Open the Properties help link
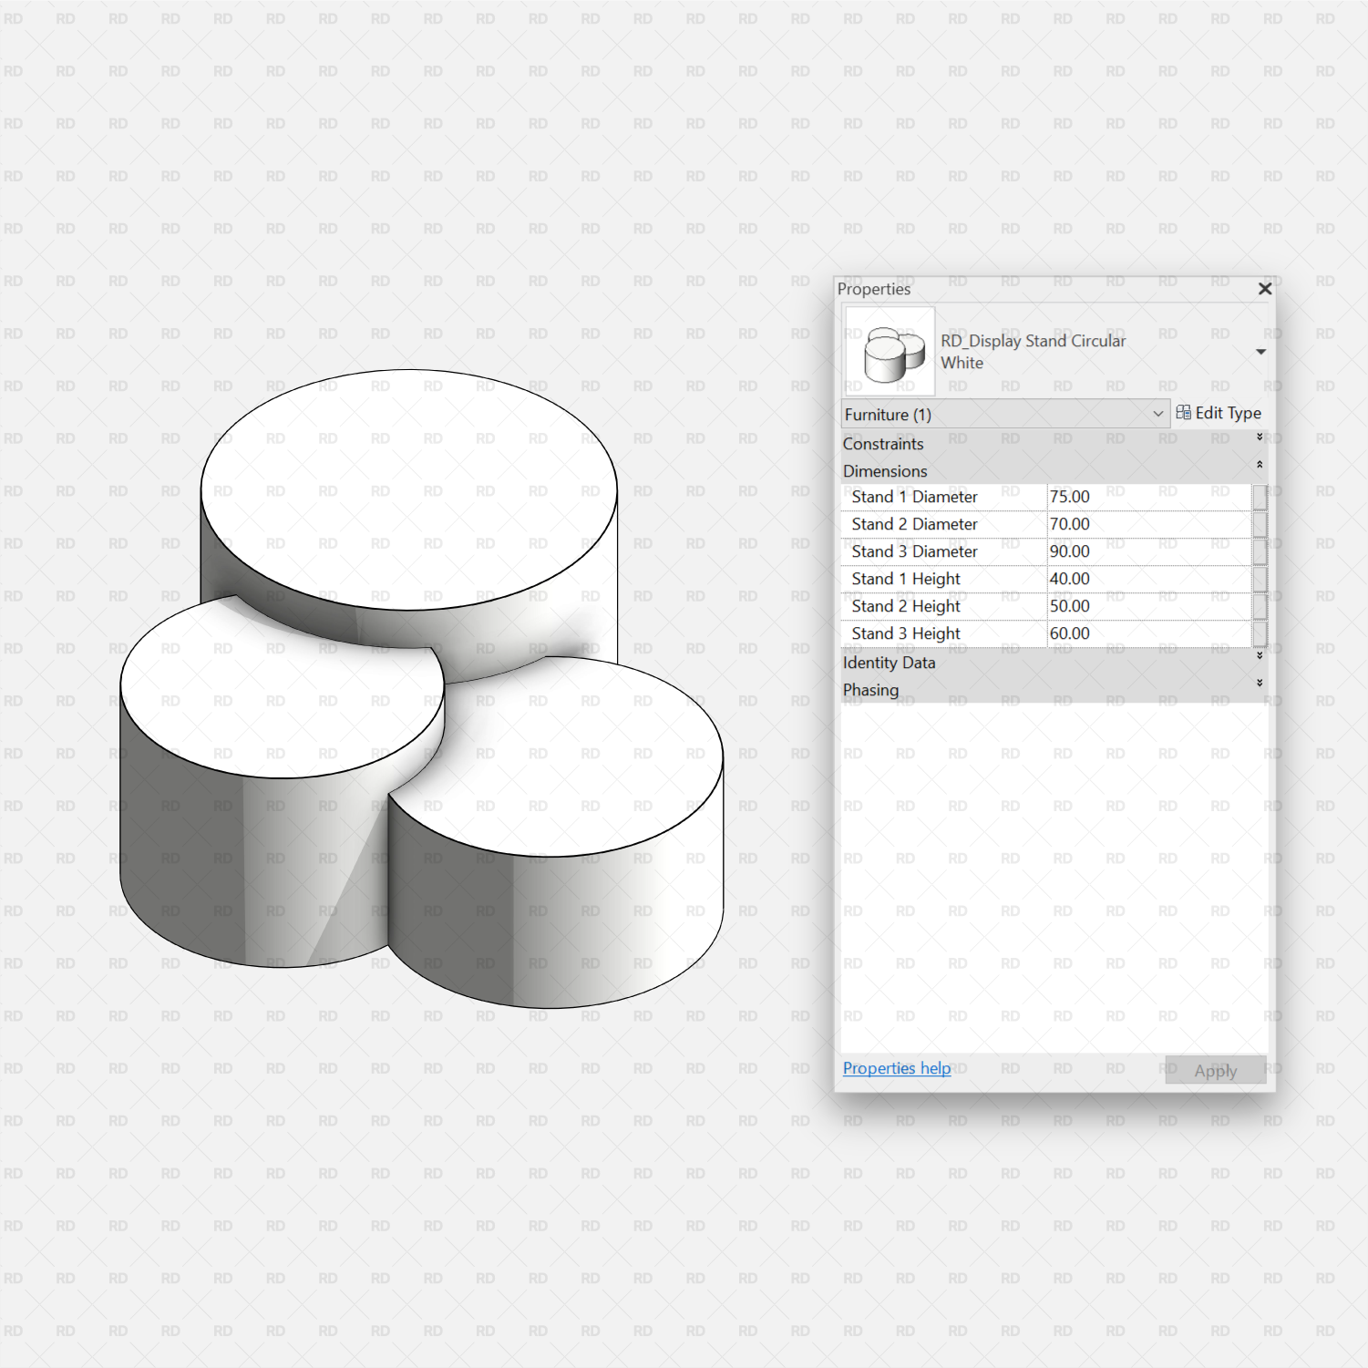The height and width of the screenshot is (1368, 1368). (896, 1067)
